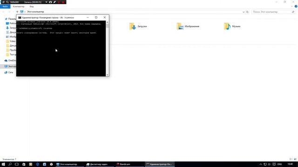Click Command Prompt scrollbar up arrow
The width and height of the screenshot is (298, 167).
coord(108,22)
